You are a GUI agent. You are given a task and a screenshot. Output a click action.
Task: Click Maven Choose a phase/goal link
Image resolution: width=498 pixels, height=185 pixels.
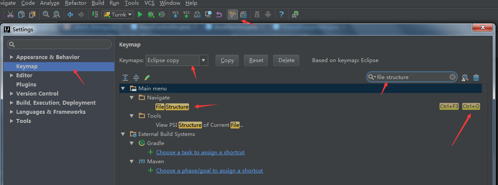(x=210, y=171)
